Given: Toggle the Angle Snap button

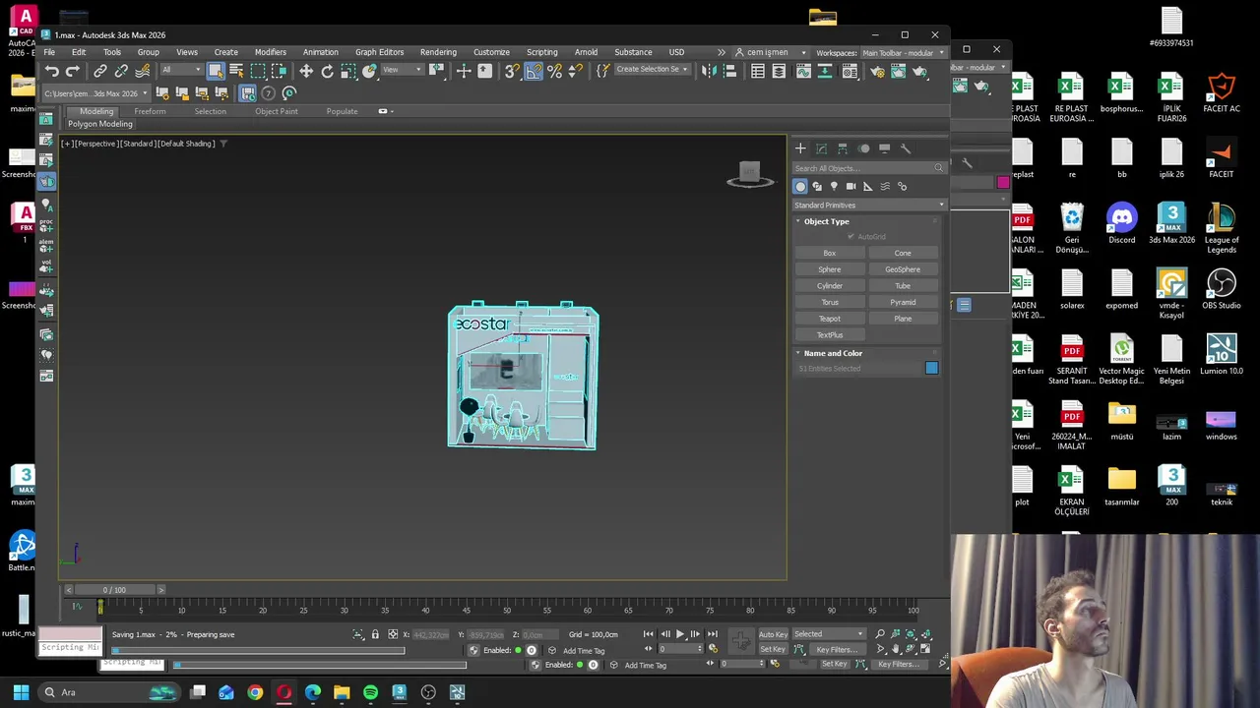Looking at the screenshot, I should click(533, 71).
